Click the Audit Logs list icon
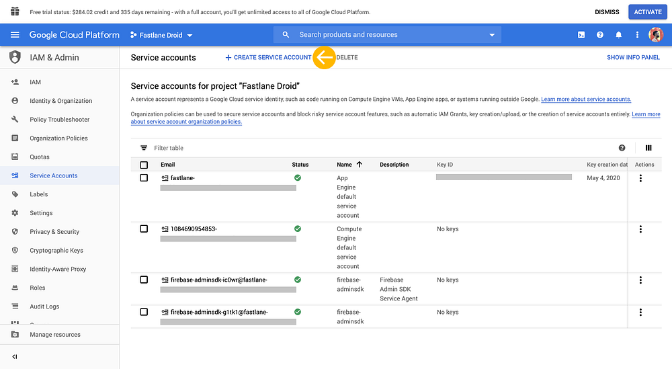This screenshot has height=369, width=672. coord(15,306)
